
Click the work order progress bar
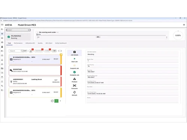tap(101, 35)
